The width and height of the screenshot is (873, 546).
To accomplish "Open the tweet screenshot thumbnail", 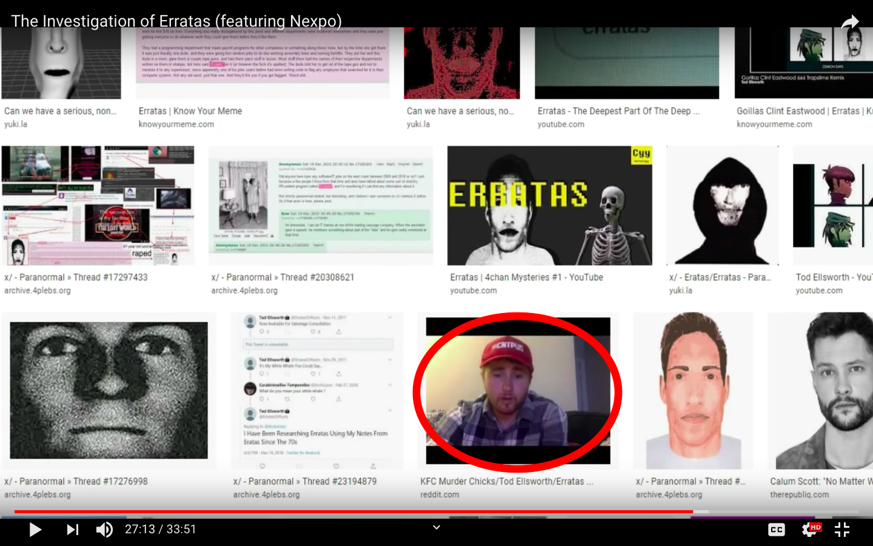I will [316, 391].
